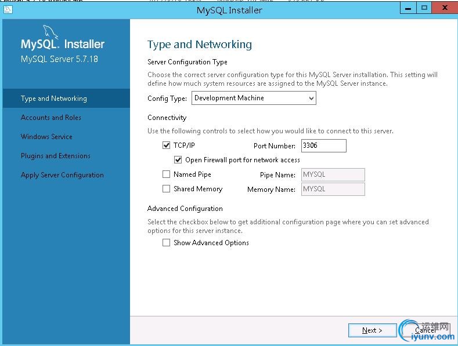Click the 'Config Type:' label
This screenshot has width=458, height=346.
167,99
